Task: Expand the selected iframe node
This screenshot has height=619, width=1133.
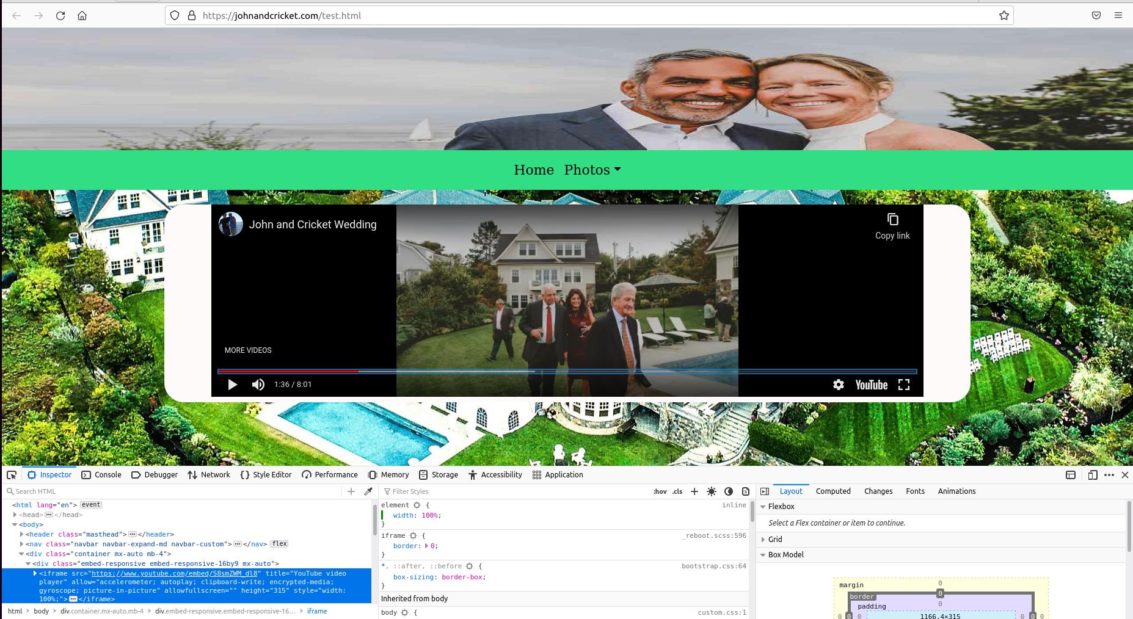Action: pyautogui.click(x=35, y=573)
